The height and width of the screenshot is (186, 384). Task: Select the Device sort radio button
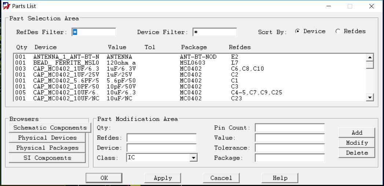click(x=298, y=31)
